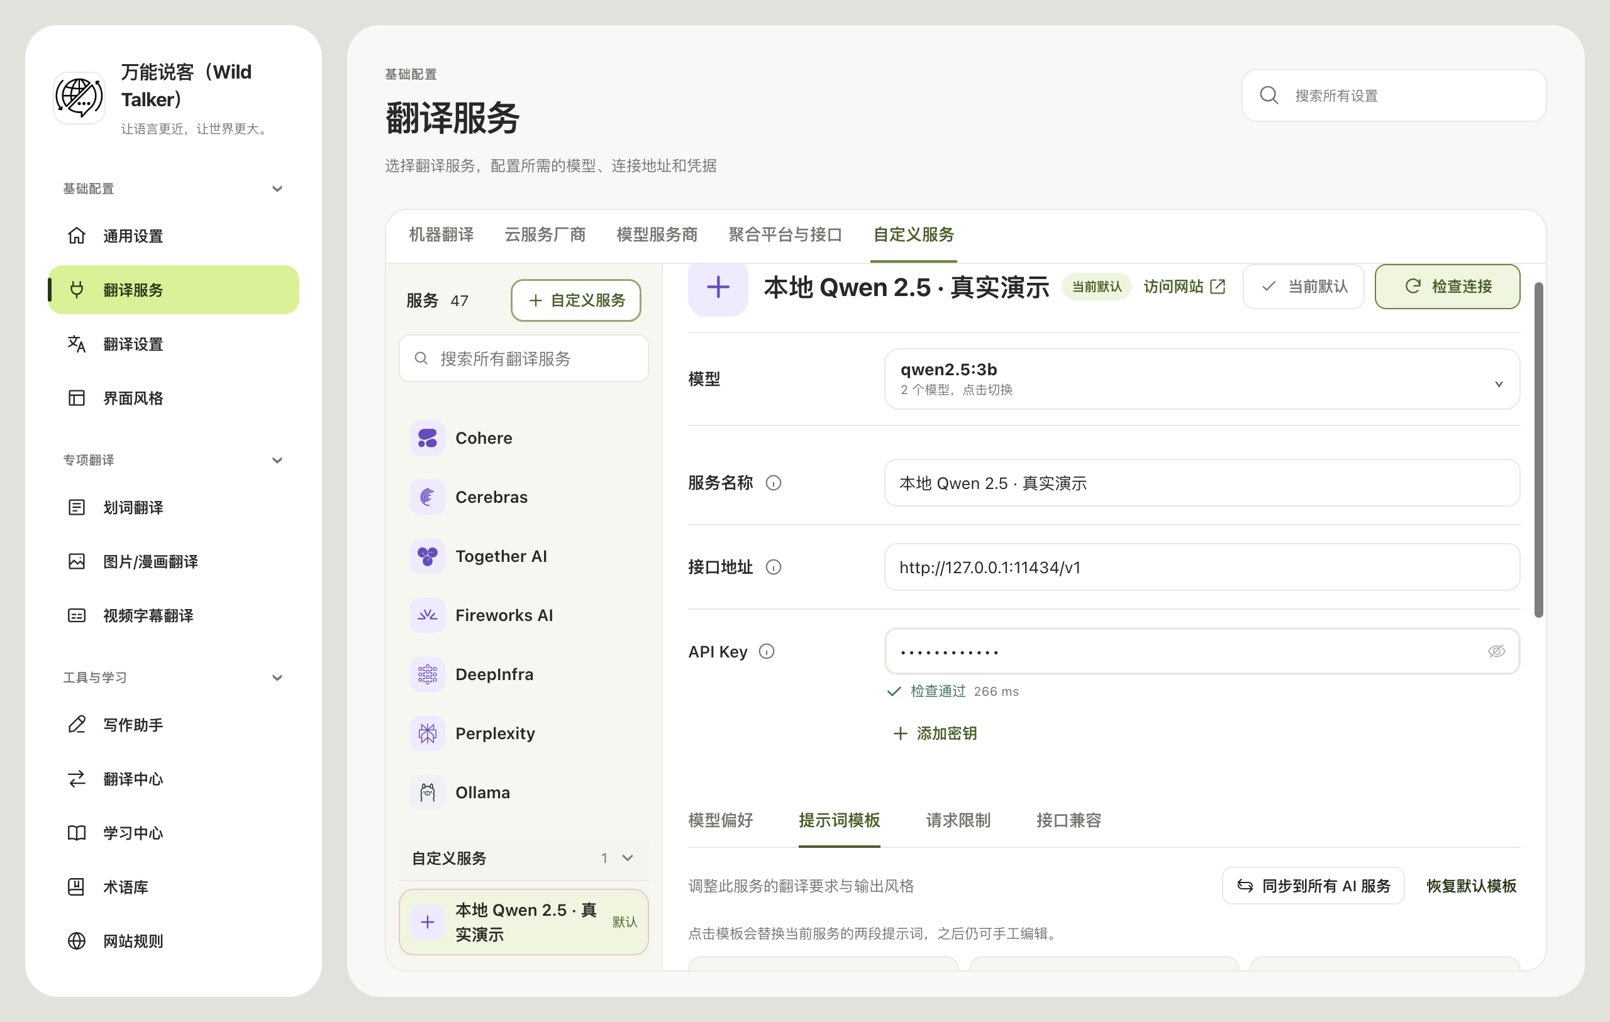Collapse the 工具与学习 sidebar section
Viewport: 1610px width, 1022px height.
tap(277, 678)
